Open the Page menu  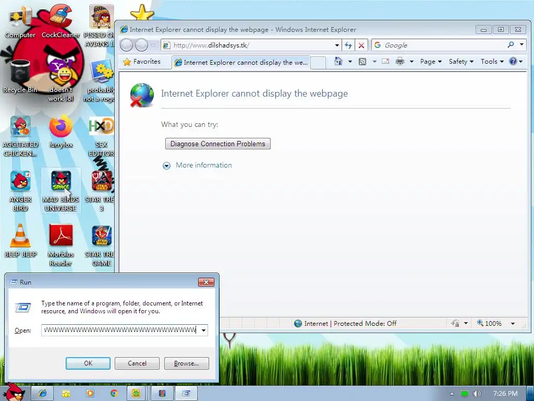(431, 62)
